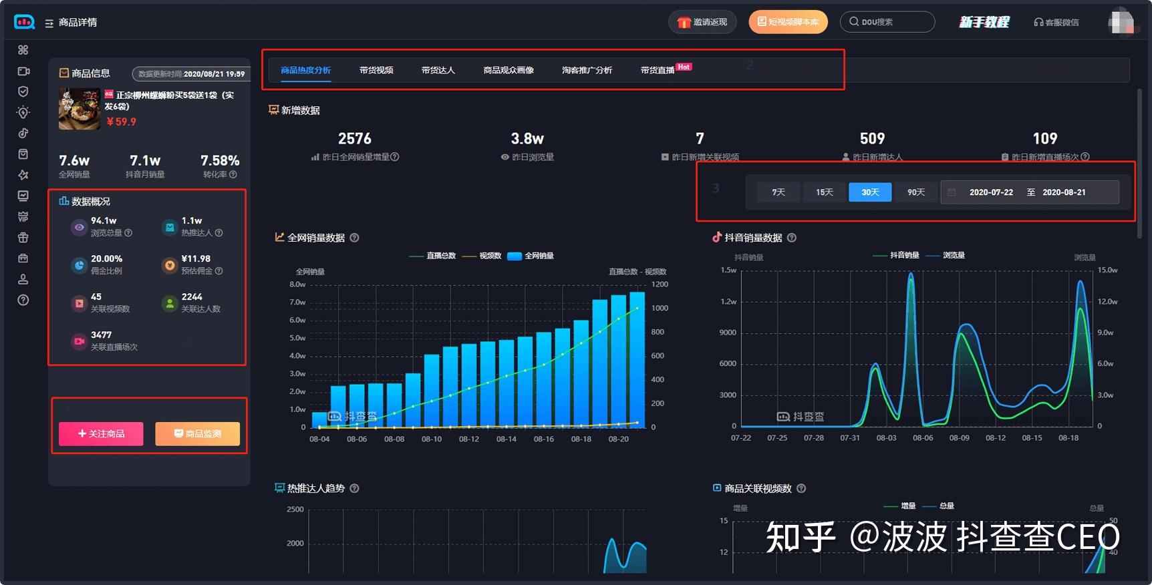
Task: Open the toolbox icon in sidebar
Action: [23, 258]
